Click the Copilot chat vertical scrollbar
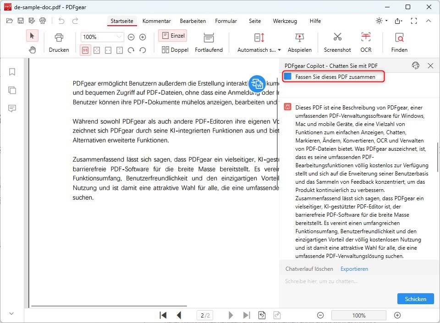Viewport: 440px width, 323px height. coord(437,157)
